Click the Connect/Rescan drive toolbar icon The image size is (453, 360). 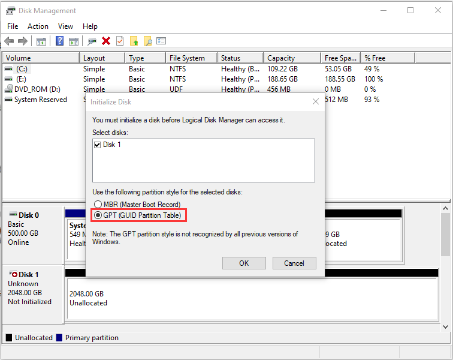point(92,41)
